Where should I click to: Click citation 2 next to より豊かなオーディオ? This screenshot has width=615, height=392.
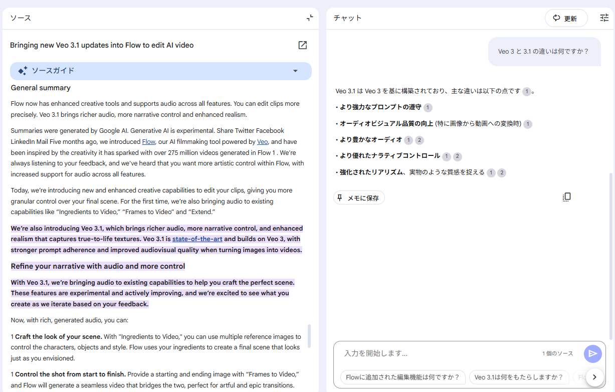click(x=420, y=140)
